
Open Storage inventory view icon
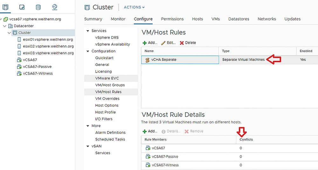pyautogui.click(x=38, y=7)
